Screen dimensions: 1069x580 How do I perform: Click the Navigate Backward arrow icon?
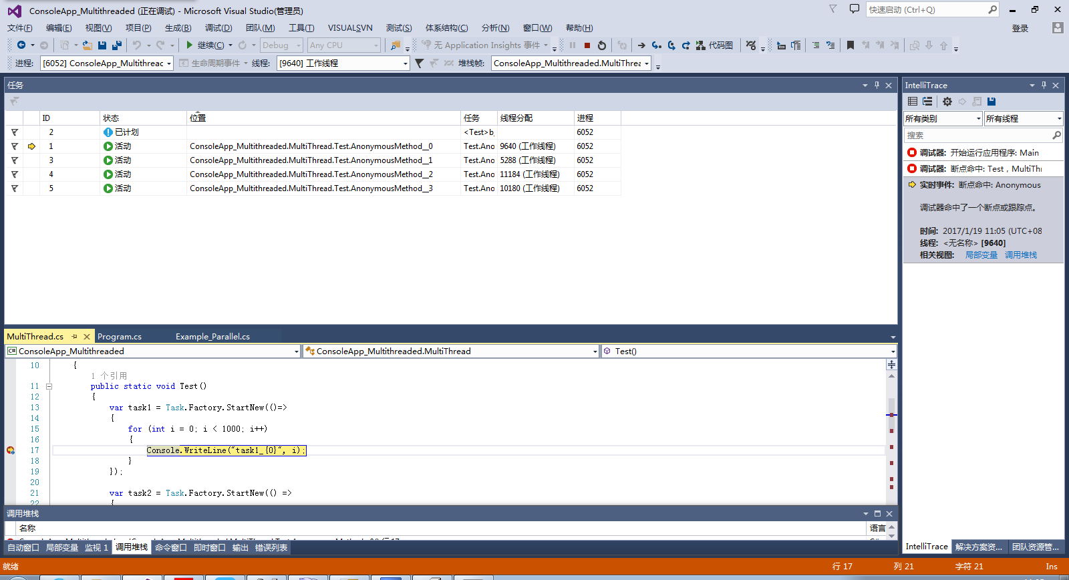coord(21,45)
